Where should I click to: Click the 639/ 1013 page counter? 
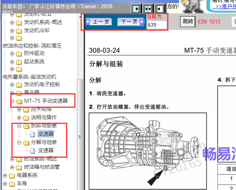pyautogui.click(x=209, y=22)
